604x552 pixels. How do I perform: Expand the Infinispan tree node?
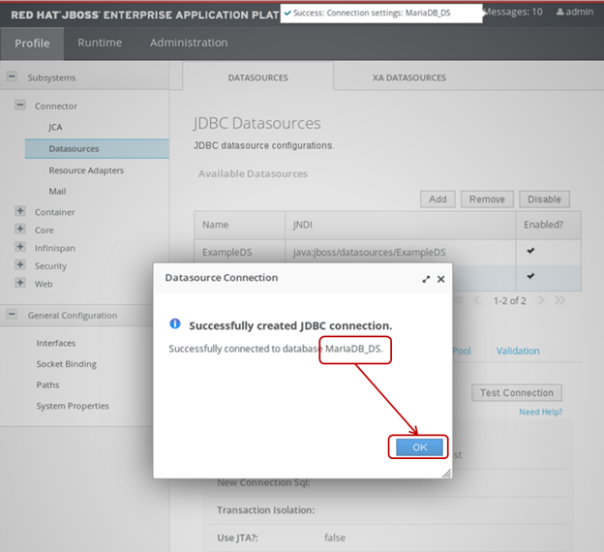click(20, 248)
